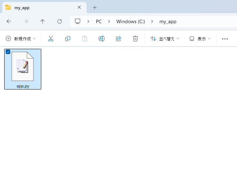Uncheck the app.py selection checkbox
The width and height of the screenshot is (237, 178).
tap(8, 52)
